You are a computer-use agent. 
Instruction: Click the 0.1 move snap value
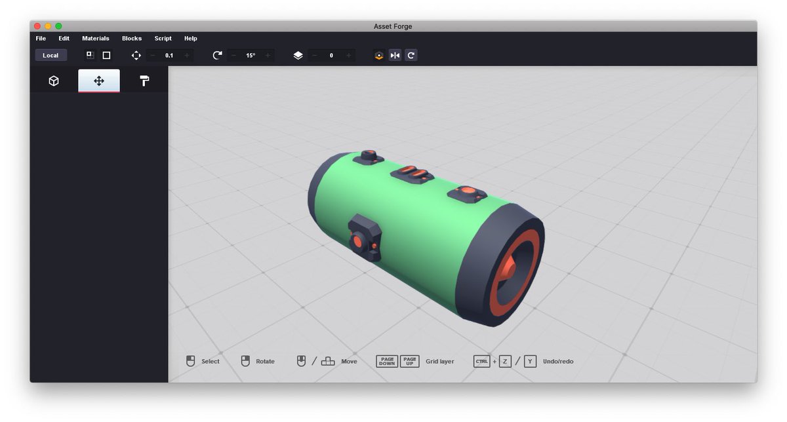click(x=169, y=56)
